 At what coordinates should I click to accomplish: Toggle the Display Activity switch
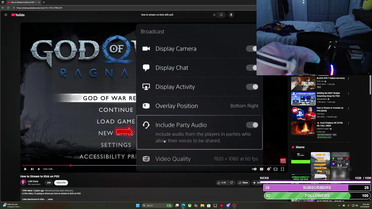pos(252,87)
